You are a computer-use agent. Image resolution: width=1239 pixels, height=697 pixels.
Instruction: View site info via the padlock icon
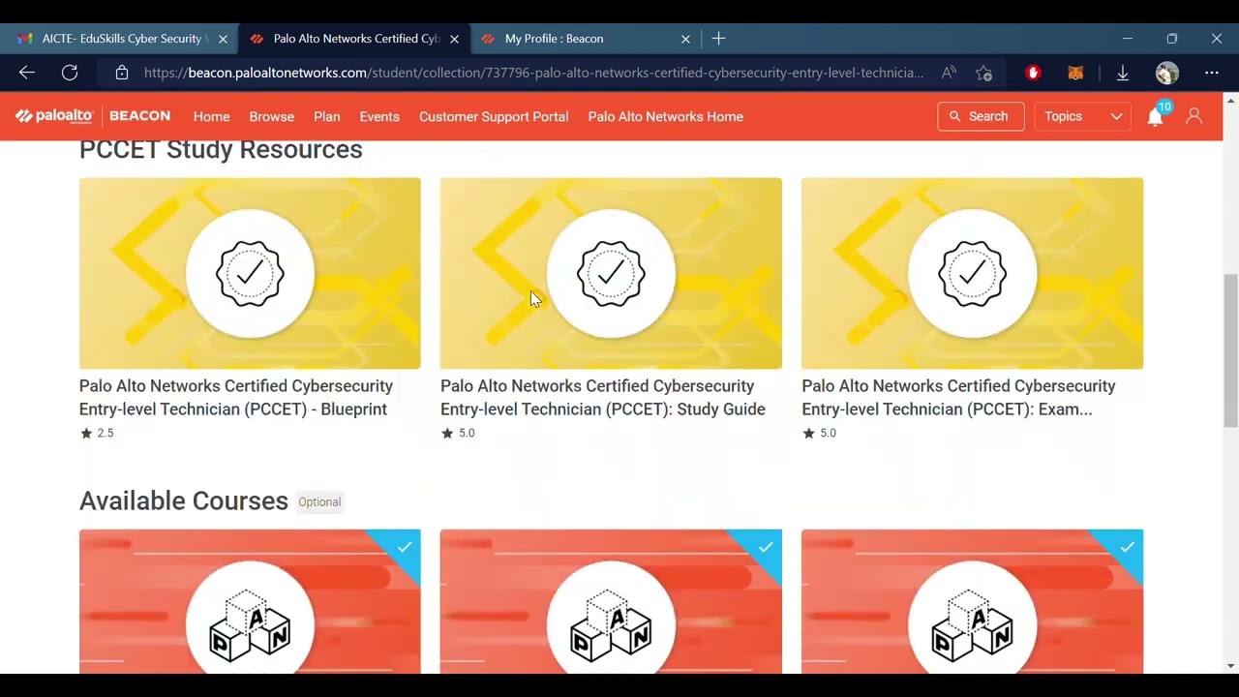coord(121,73)
